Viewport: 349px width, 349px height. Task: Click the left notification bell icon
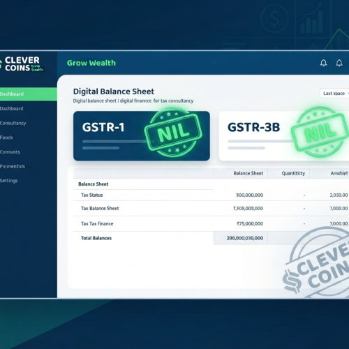pos(323,63)
